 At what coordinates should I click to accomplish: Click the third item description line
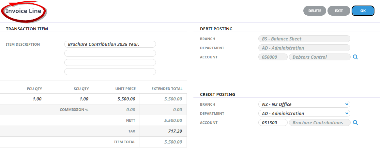[110, 63]
